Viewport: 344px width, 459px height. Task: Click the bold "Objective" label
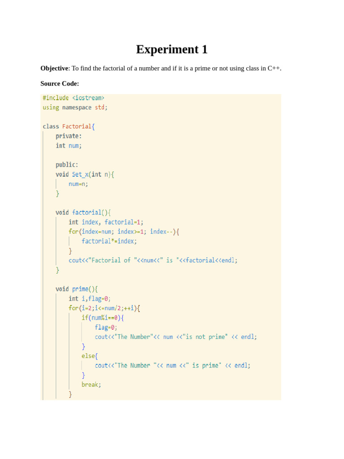pyautogui.click(x=54, y=68)
